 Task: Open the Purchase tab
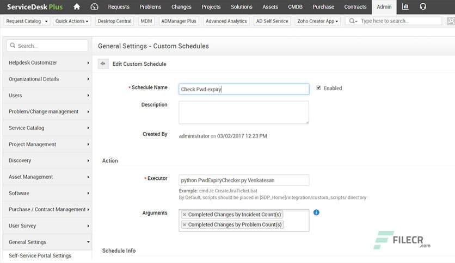(323, 7)
